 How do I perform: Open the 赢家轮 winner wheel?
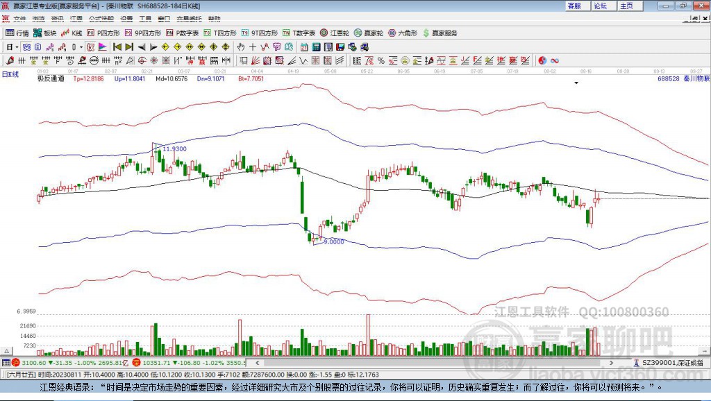pos(368,33)
